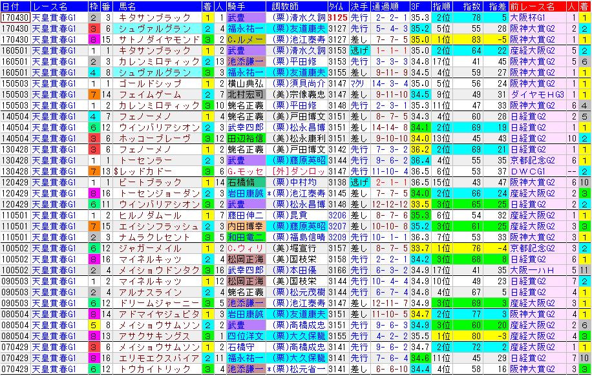Click the red time value 3125
592x376 pixels.
pos(337,17)
